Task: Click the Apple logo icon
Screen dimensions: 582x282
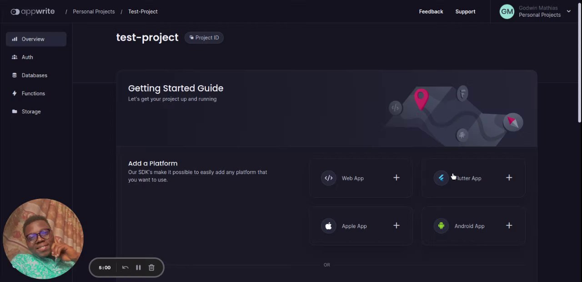Action: [x=329, y=226]
